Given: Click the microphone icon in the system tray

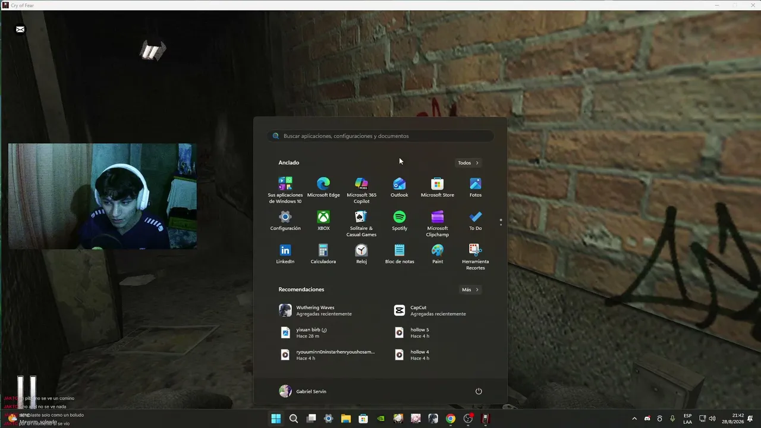Looking at the screenshot, I should [x=672, y=418].
